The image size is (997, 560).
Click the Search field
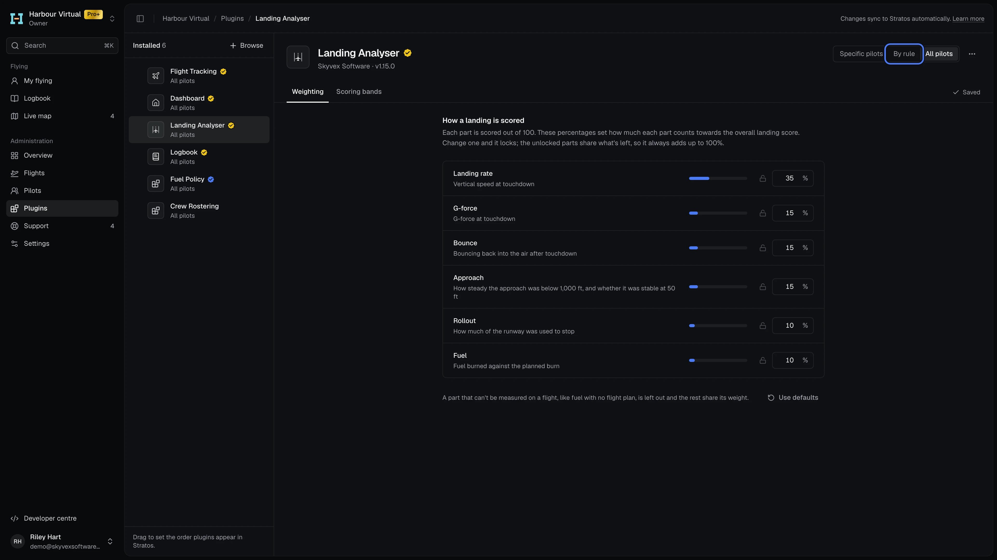(x=62, y=46)
